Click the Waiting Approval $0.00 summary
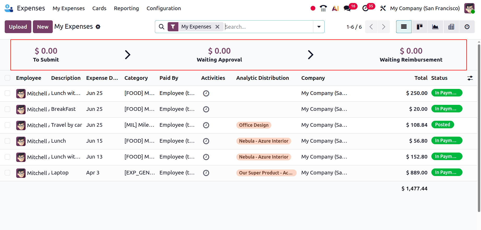Viewport: 481px width, 230px height. tap(219, 55)
